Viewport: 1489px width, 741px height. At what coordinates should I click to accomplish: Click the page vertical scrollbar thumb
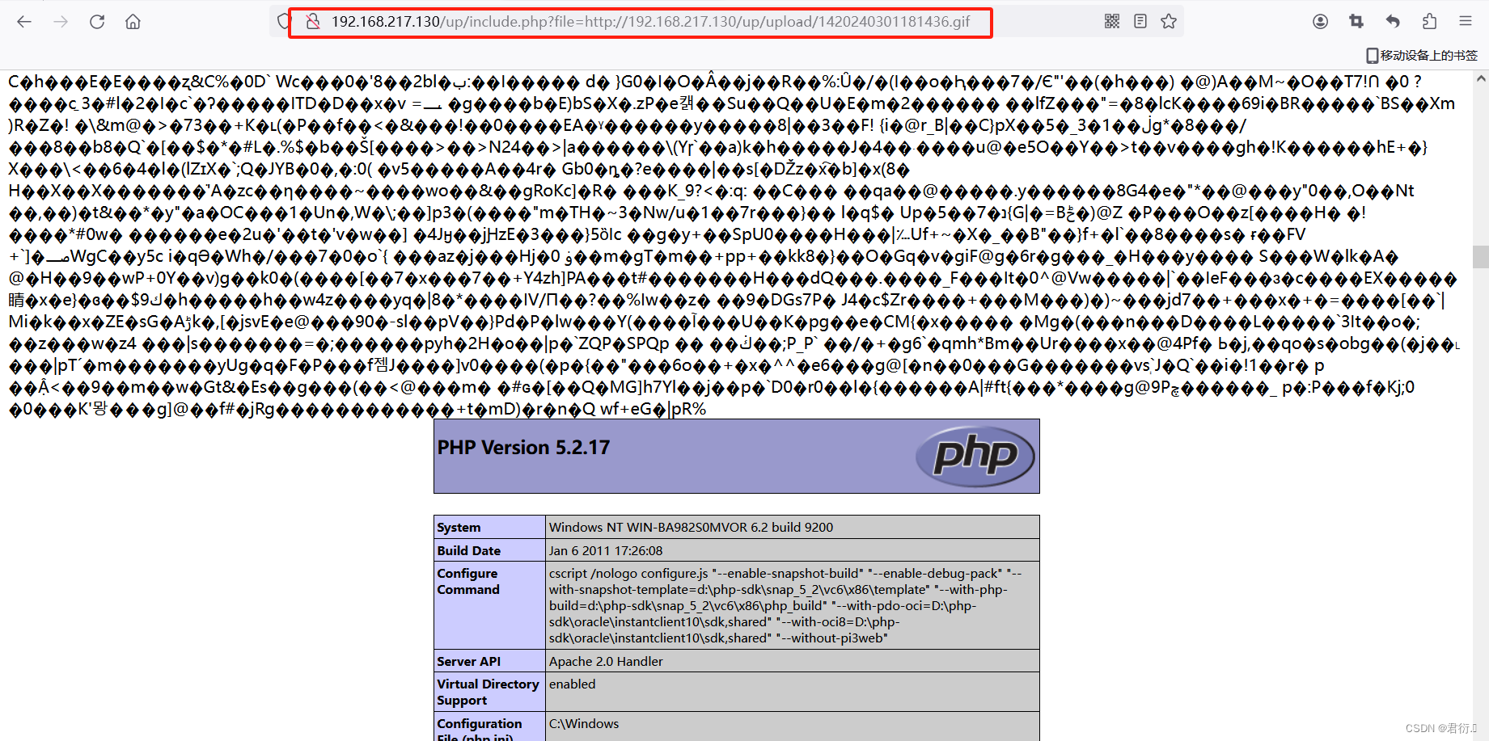tap(1481, 256)
